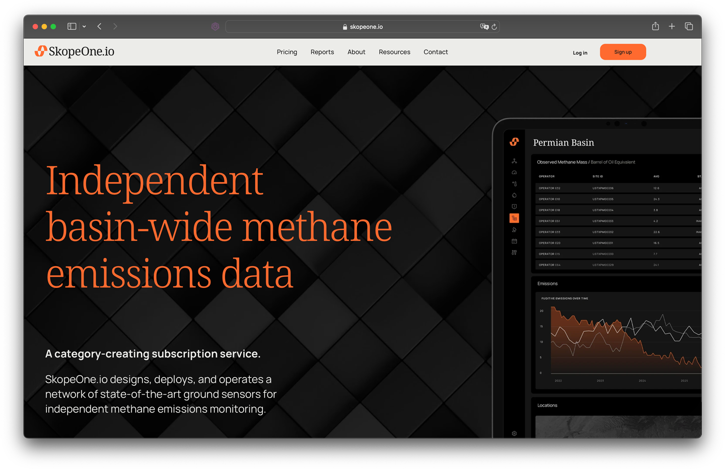Select the OPERATOR 051 table row

[x=618, y=221]
